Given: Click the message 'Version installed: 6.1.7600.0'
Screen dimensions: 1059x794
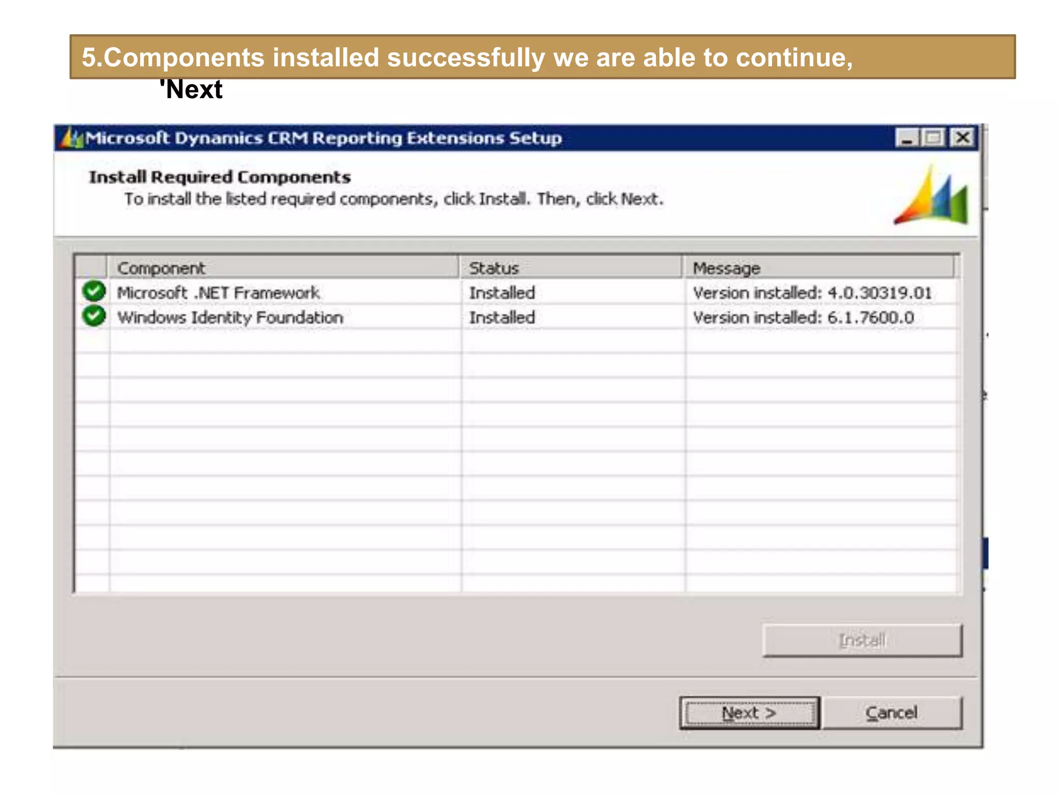Looking at the screenshot, I should [803, 317].
